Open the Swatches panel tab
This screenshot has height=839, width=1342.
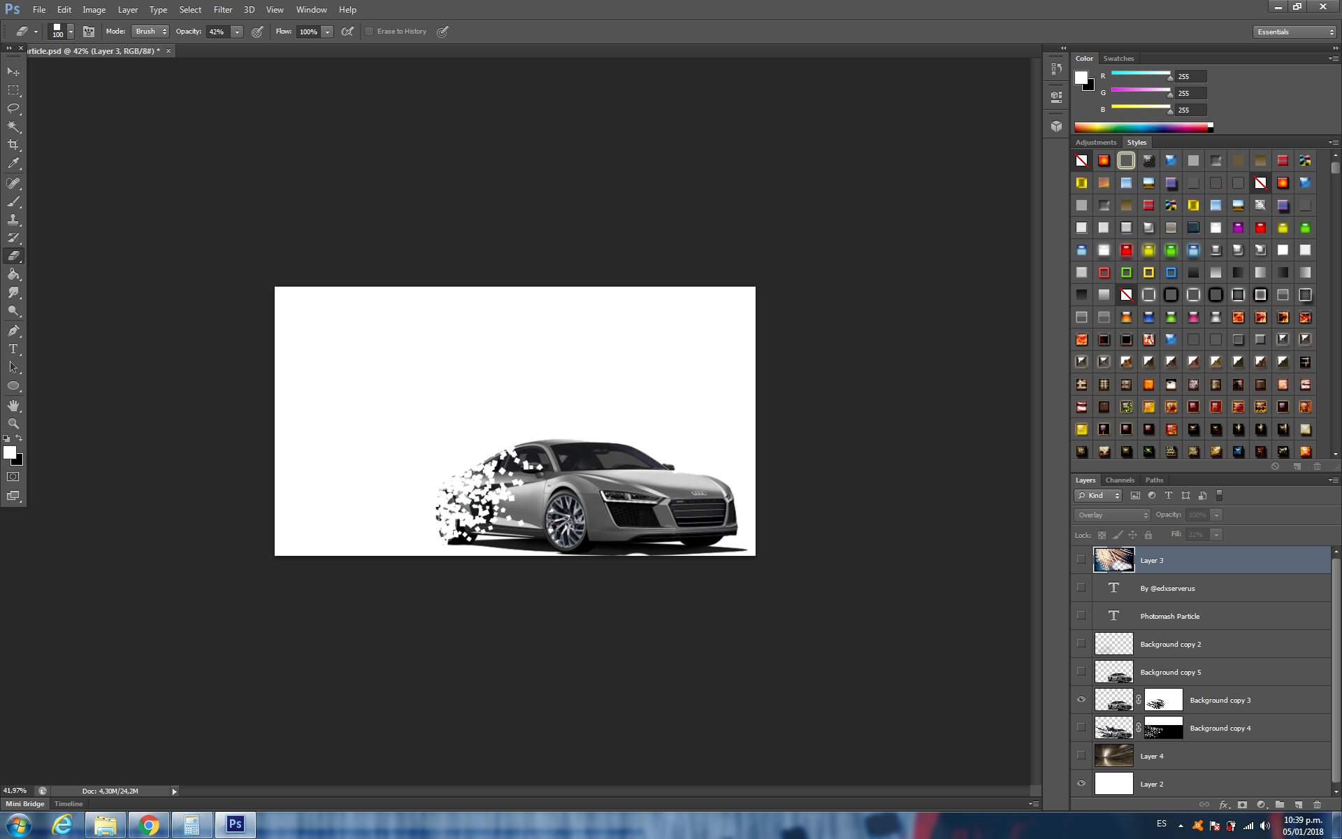point(1118,59)
